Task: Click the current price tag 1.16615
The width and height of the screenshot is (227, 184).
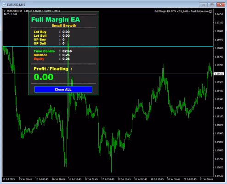Action: (x=219, y=74)
